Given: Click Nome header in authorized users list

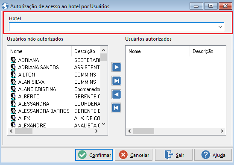Looking at the screenshot, I should (158, 51).
